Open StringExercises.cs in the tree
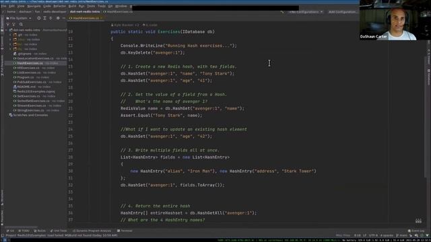431x242 pixels. 30,110
